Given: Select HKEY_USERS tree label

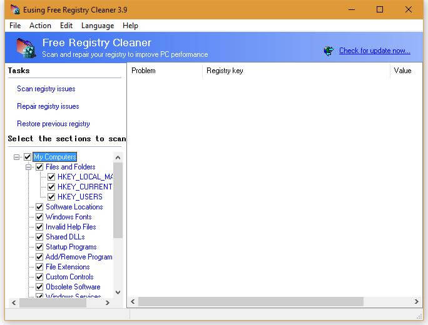Looking at the screenshot, I should pyautogui.click(x=80, y=197).
